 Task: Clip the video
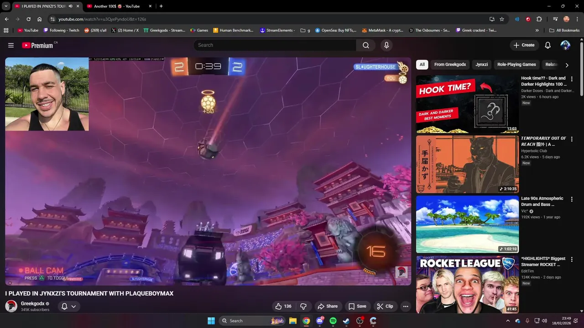pyautogui.click(x=385, y=306)
